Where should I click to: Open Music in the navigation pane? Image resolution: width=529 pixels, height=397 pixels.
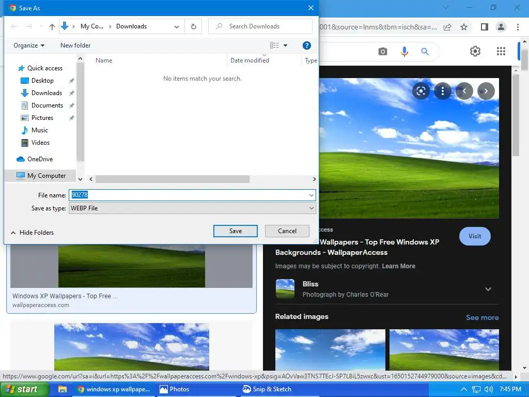[39, 130]
